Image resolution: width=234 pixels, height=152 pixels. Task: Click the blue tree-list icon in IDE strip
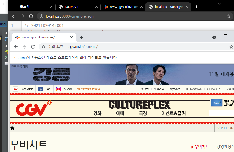pos(6,39)
